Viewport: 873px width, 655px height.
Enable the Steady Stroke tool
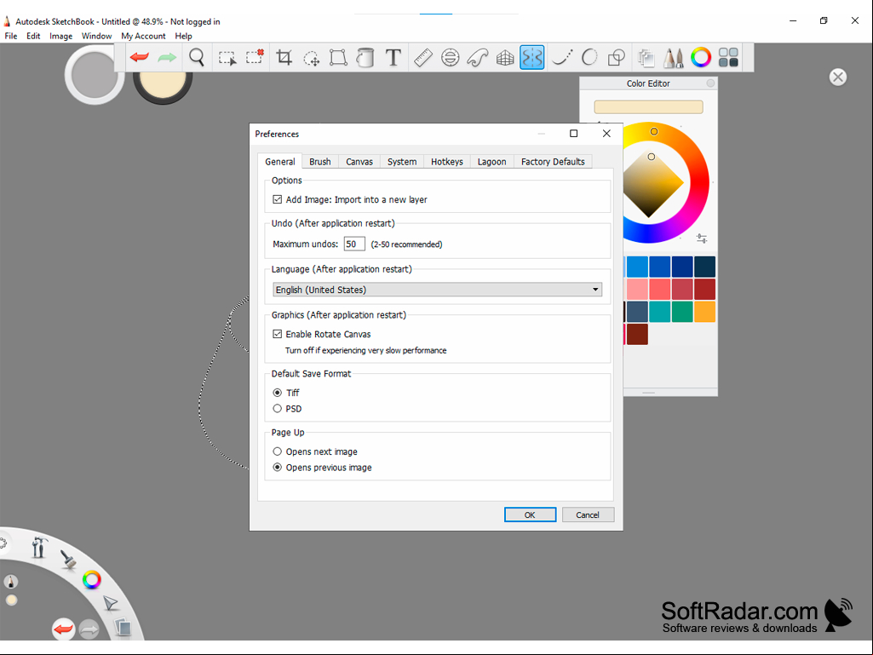[562, 57]
